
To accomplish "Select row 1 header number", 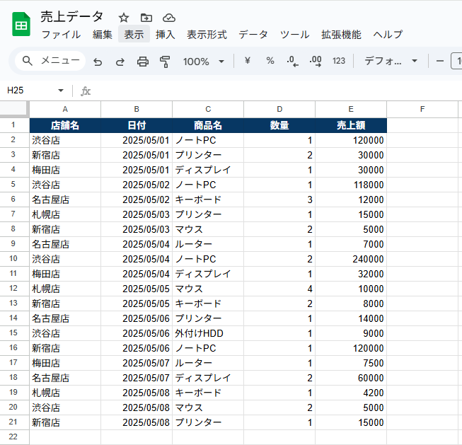I will pos(13,125).
